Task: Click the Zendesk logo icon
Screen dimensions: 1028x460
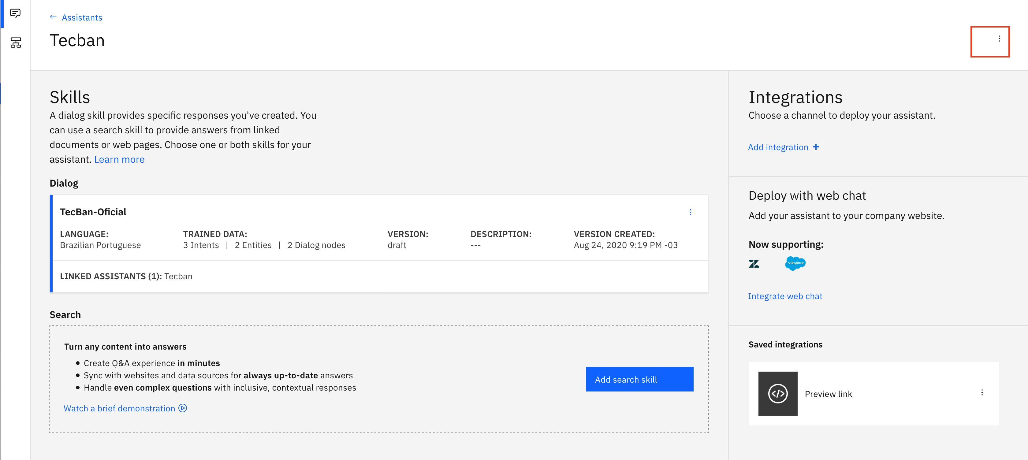Action: (754, 264)
